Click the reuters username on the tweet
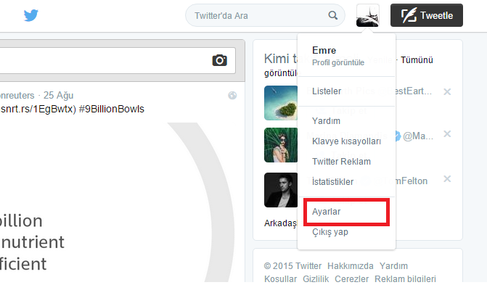 [x=17, y=95]
